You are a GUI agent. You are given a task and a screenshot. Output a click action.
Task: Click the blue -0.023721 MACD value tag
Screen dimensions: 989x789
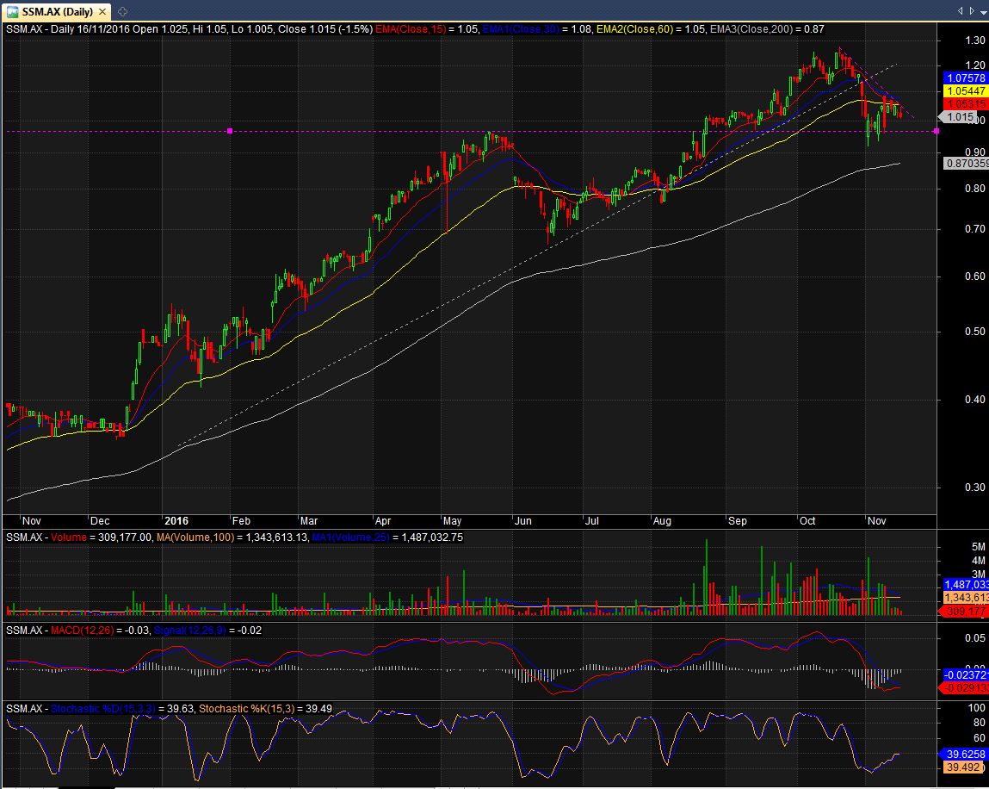pyautogui.click(x=966, y=674)
